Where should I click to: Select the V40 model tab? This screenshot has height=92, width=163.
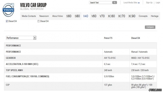point(86,16)
